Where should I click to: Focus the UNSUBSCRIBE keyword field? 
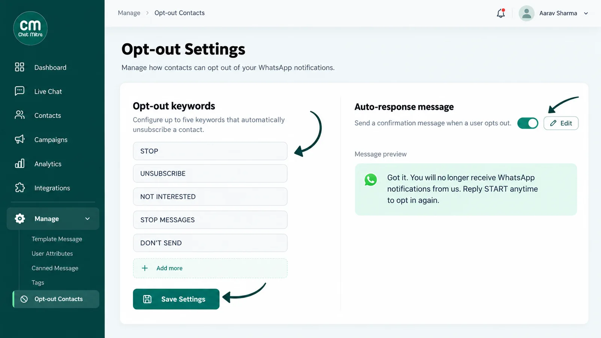[210, 174]
